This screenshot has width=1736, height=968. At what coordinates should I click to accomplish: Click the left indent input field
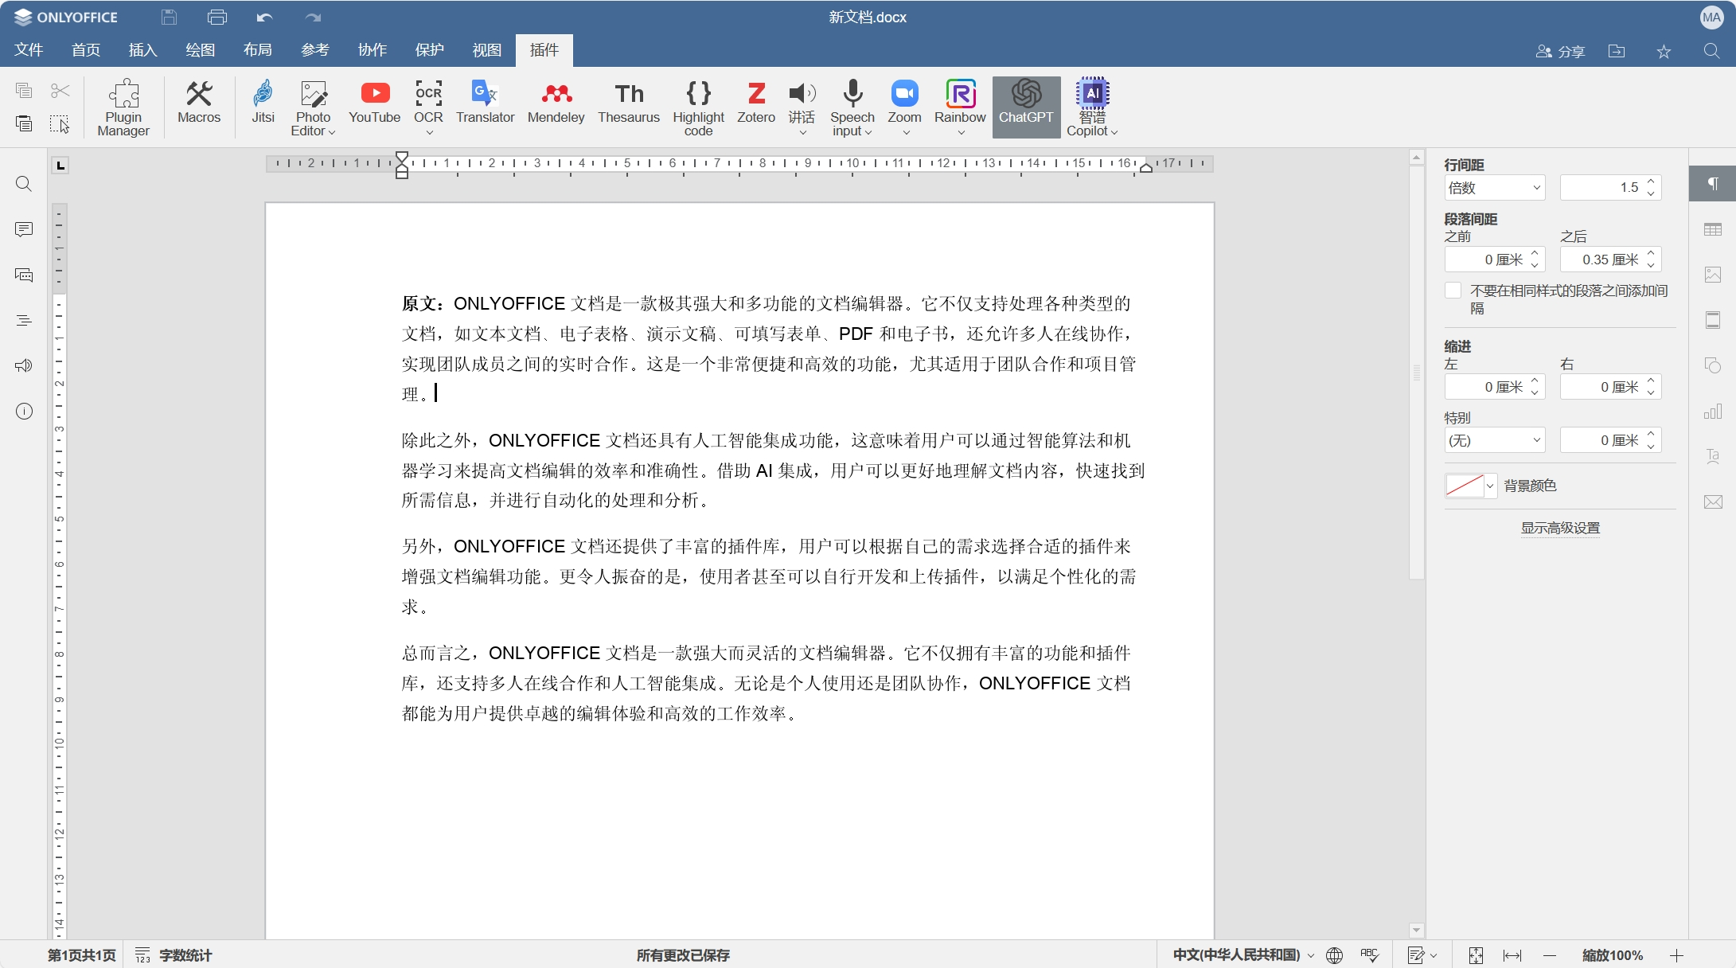click(1486, 387)
